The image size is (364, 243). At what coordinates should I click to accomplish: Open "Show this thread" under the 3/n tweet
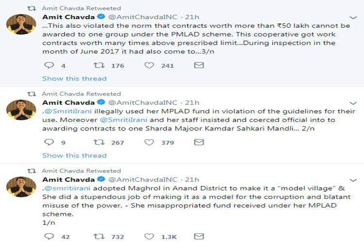(x=74, y=78)
